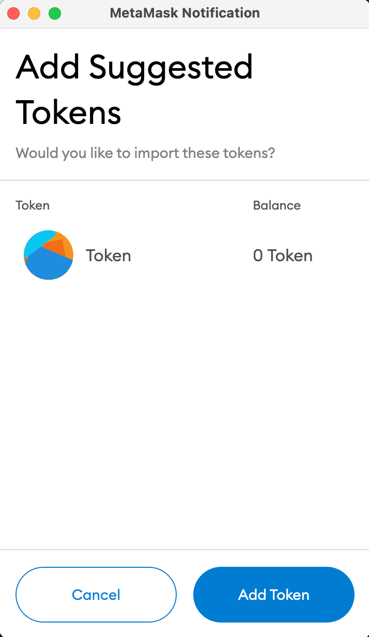Cancel the token import
The image size is (369, 637).
[x=96, y=595]
